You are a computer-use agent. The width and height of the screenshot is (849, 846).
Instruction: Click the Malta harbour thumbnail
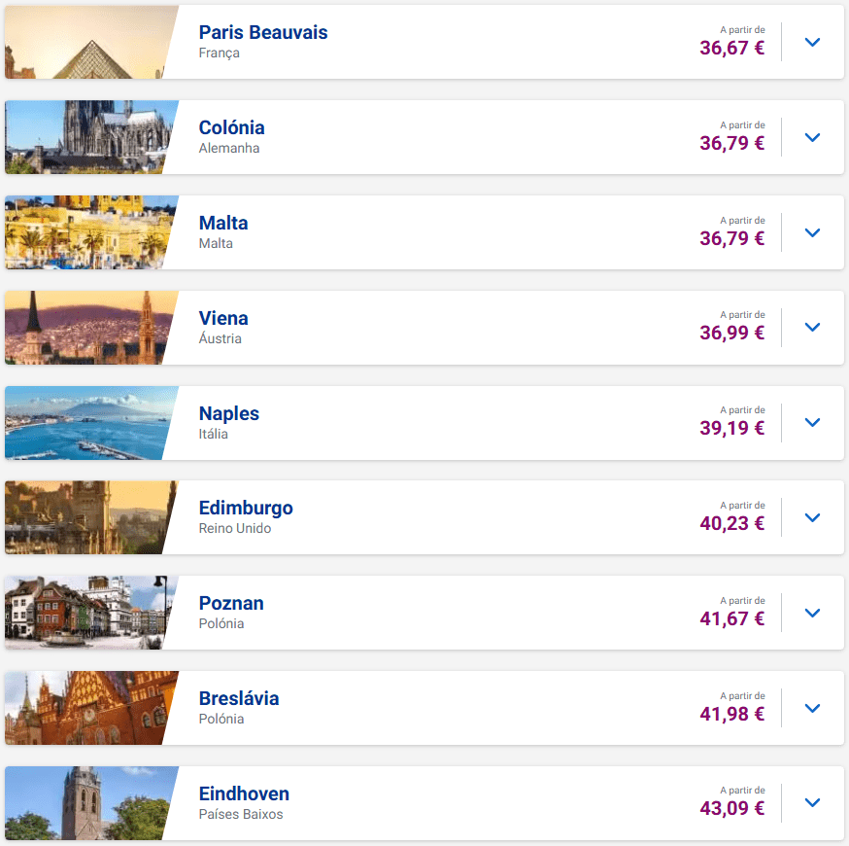click(x=87, y=232)
